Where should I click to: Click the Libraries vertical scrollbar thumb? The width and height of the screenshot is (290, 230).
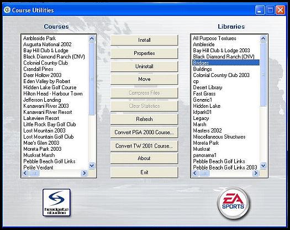tap(263, 75)
